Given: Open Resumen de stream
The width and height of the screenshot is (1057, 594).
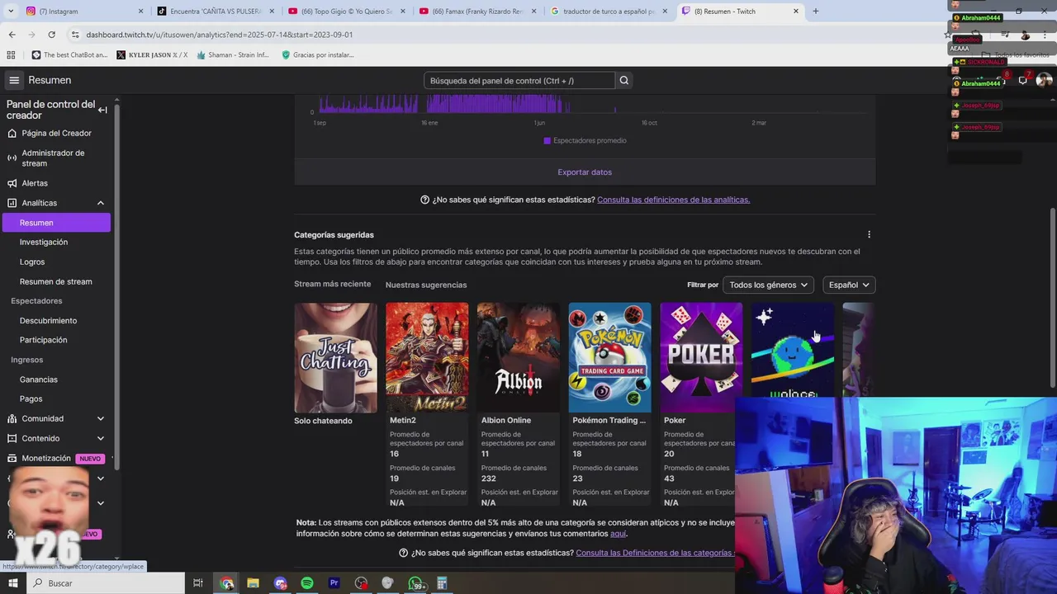Looking at the screenshot, I should pos(55,281).
